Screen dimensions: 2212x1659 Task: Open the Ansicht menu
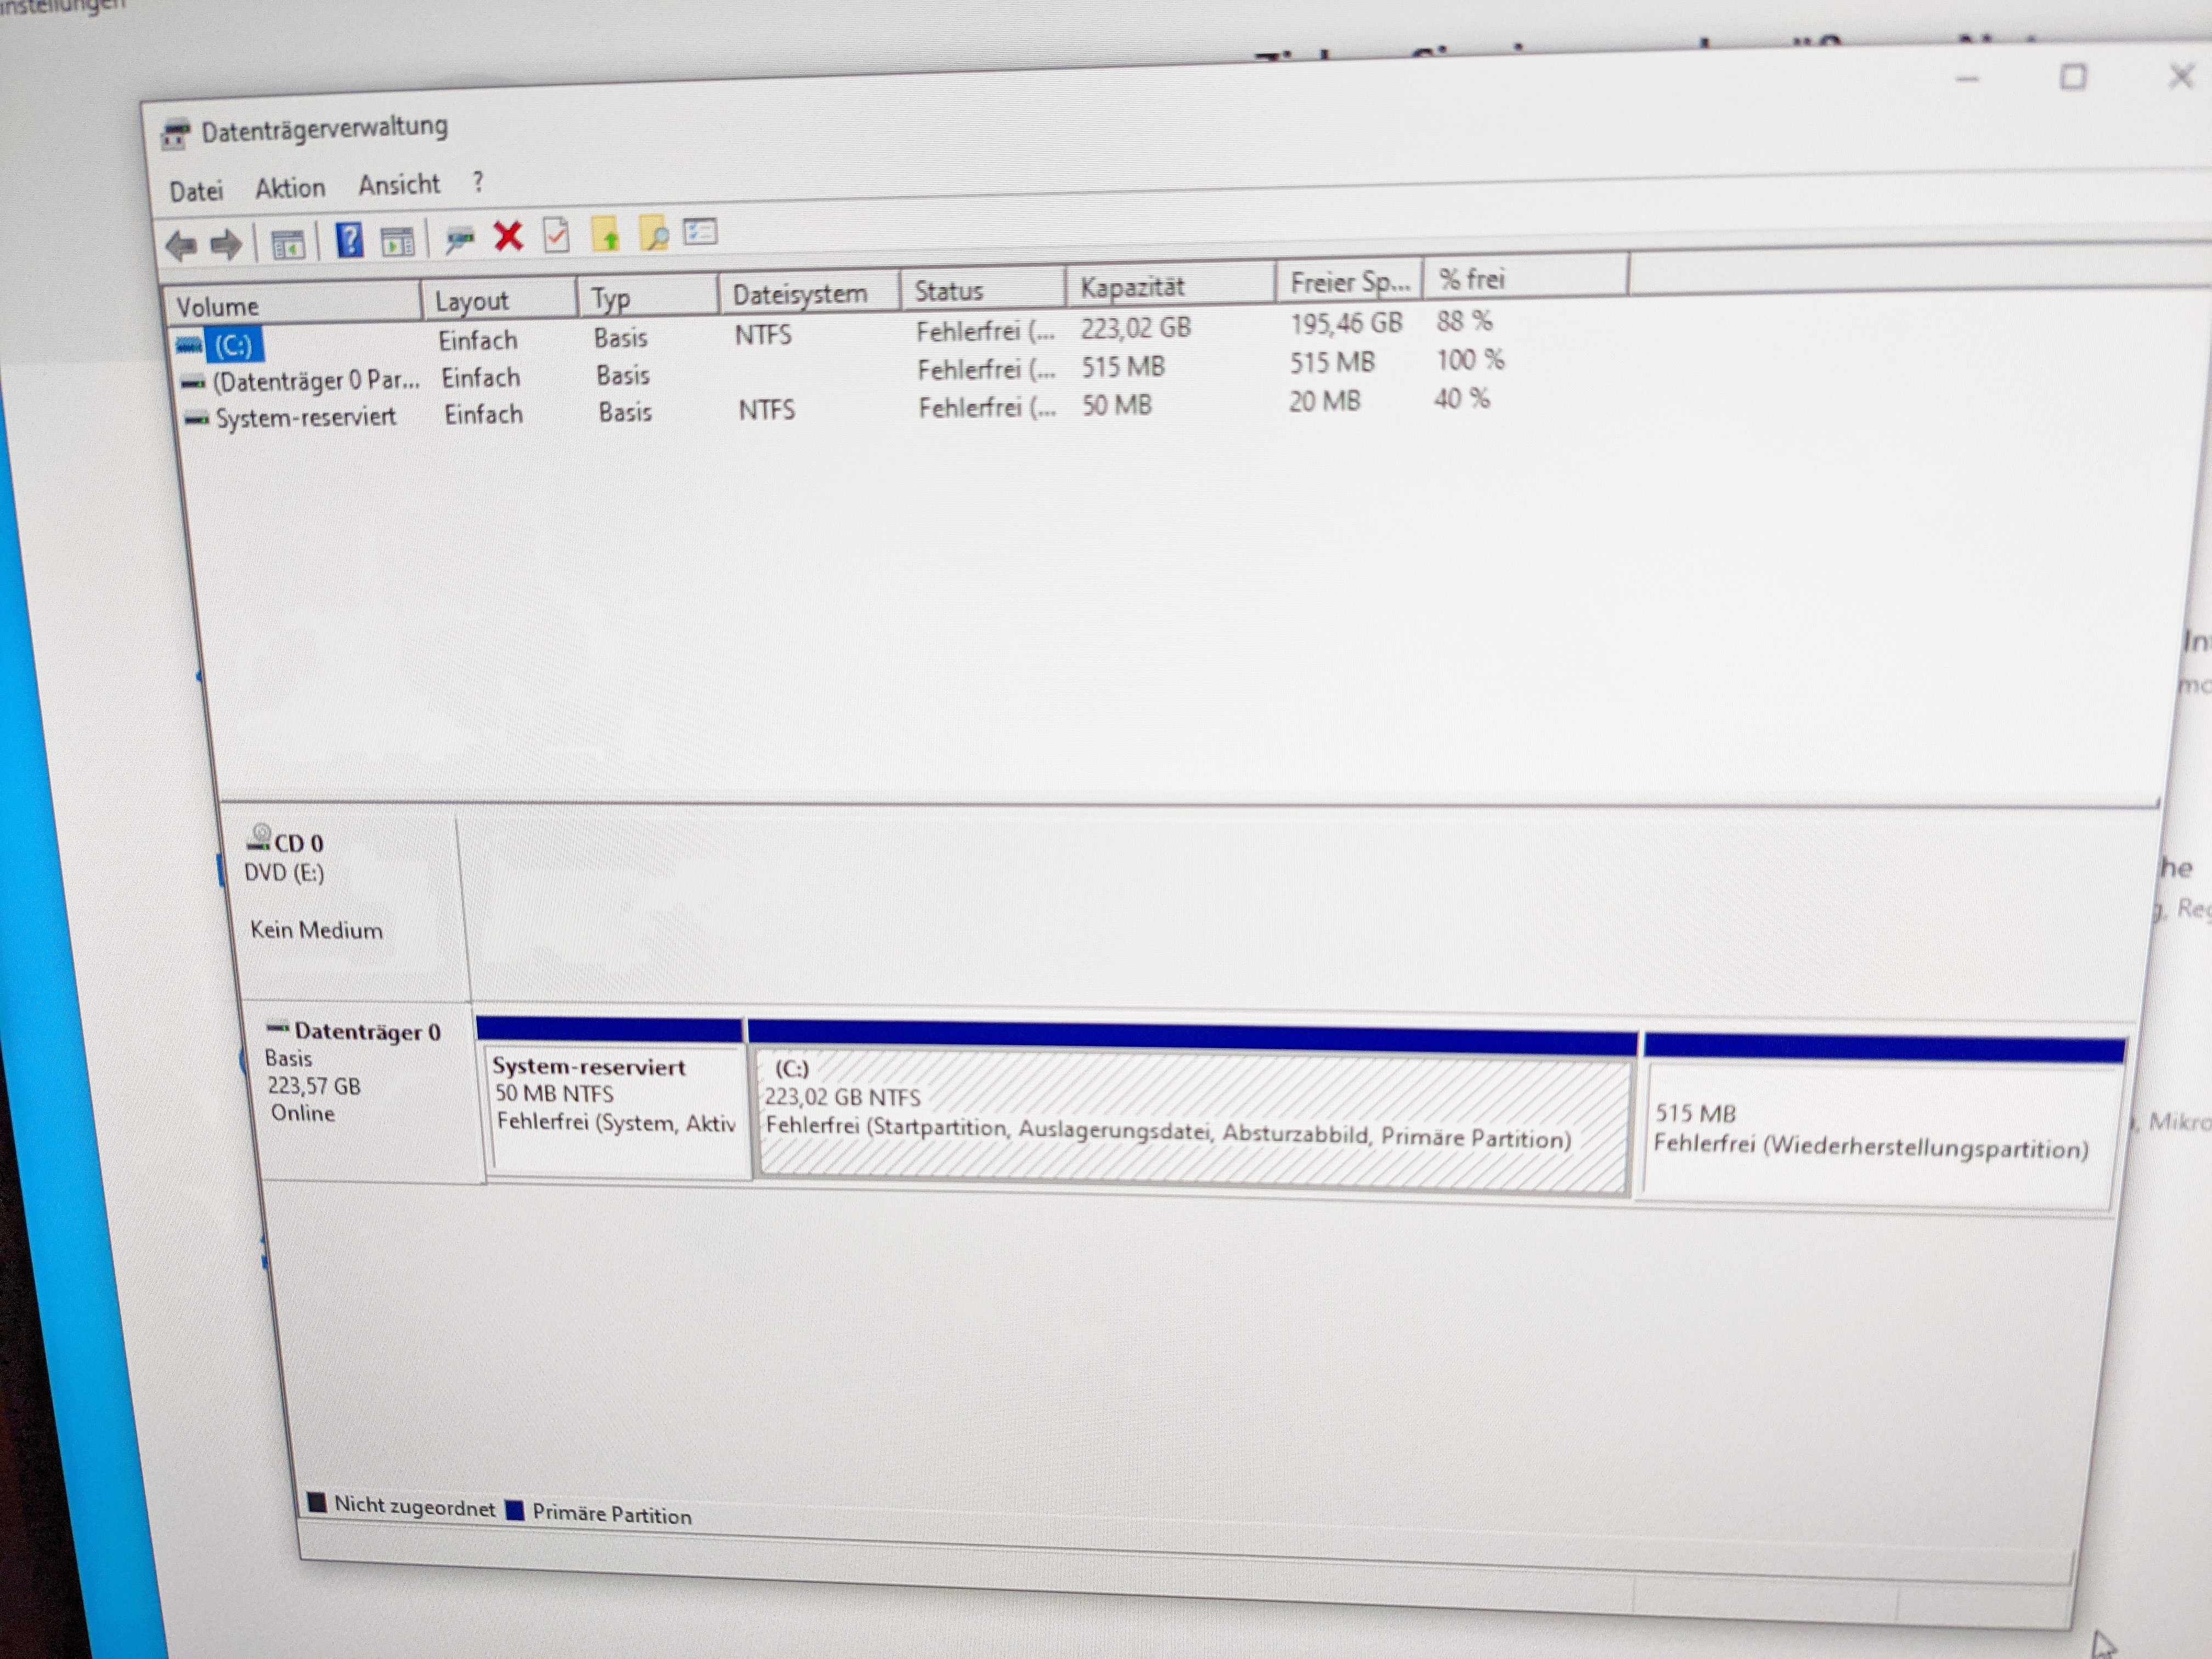coord(399,185)
